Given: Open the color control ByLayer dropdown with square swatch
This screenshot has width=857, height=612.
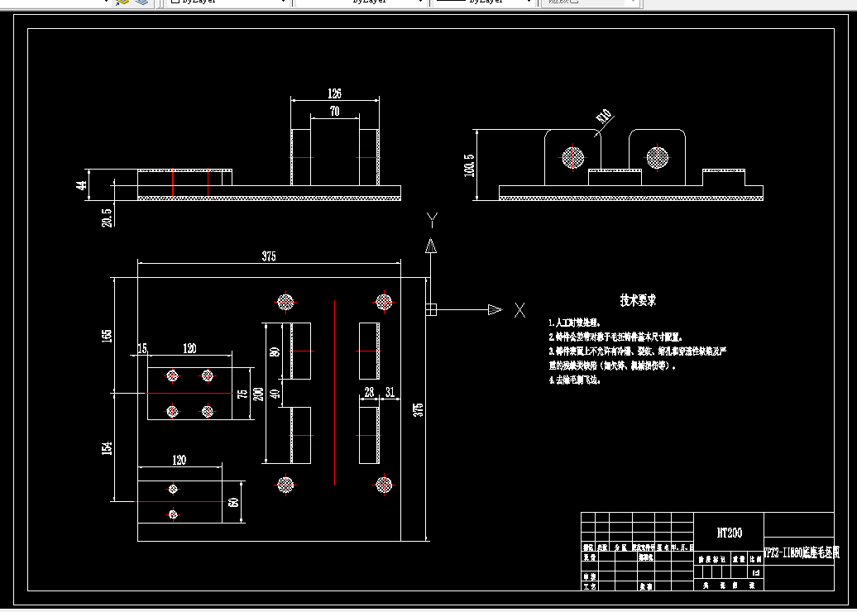Looking at the screenshot, I should (227, 2).
